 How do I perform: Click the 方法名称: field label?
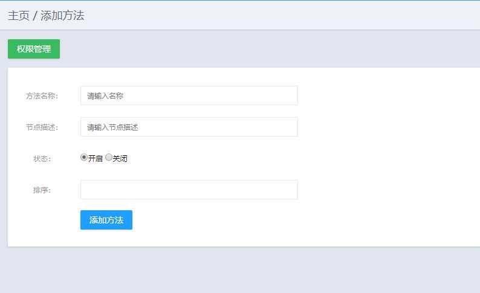[42, 96]
